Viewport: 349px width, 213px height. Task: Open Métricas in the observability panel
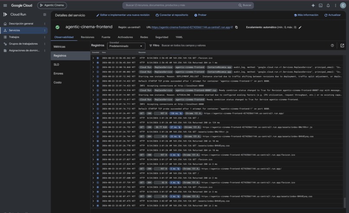pyautogui.click(x=70, y=47)
